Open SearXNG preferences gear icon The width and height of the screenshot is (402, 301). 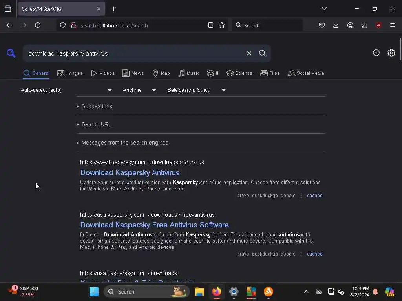click(x=391, y=53)
